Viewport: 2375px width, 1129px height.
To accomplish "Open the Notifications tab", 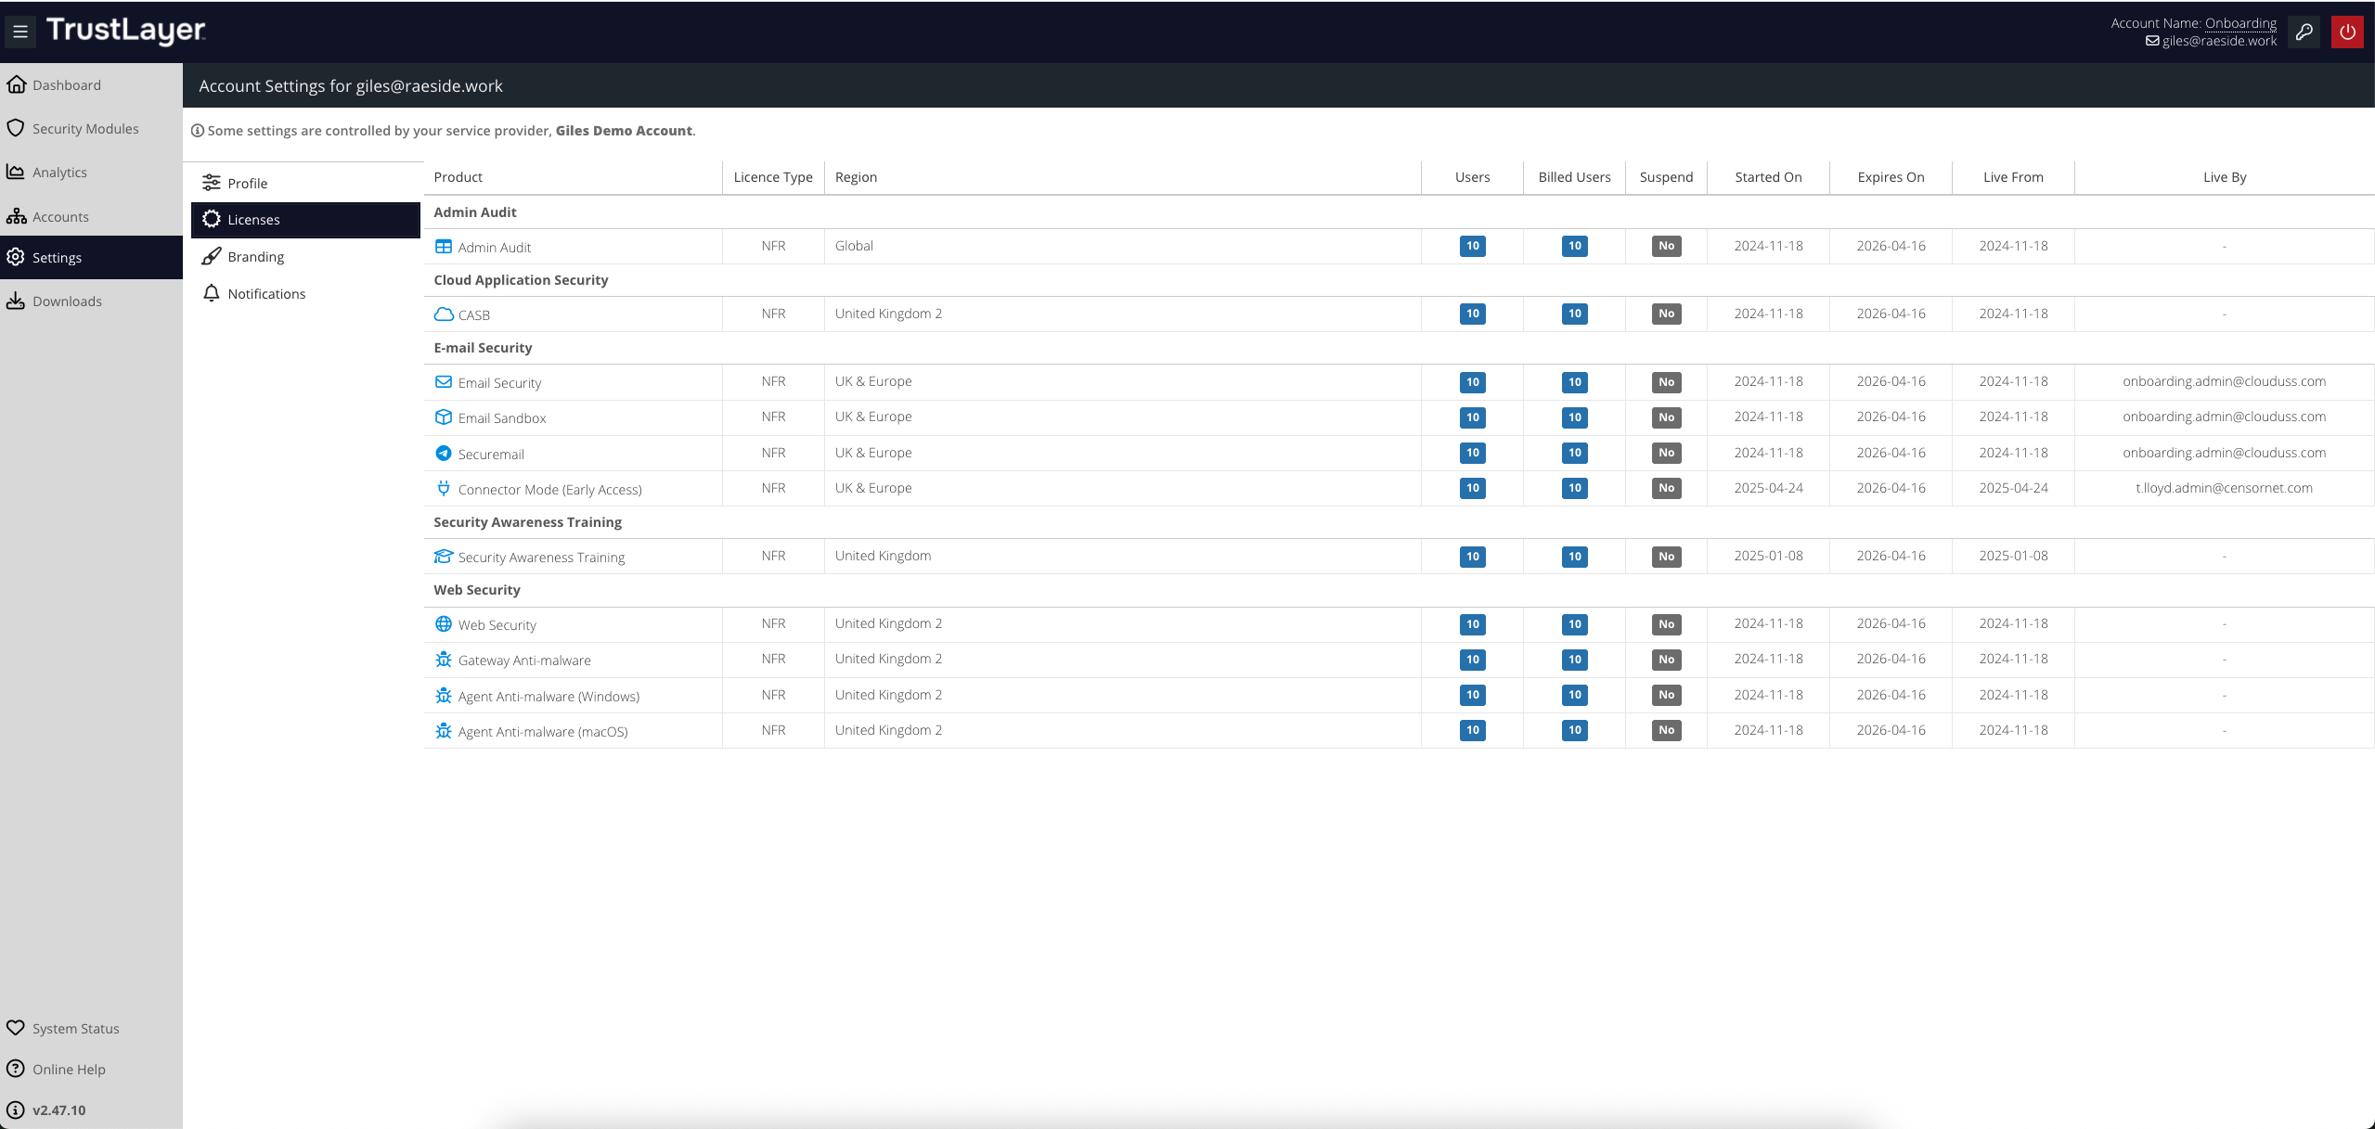I will pyautogui.click(x=305, y=294).
